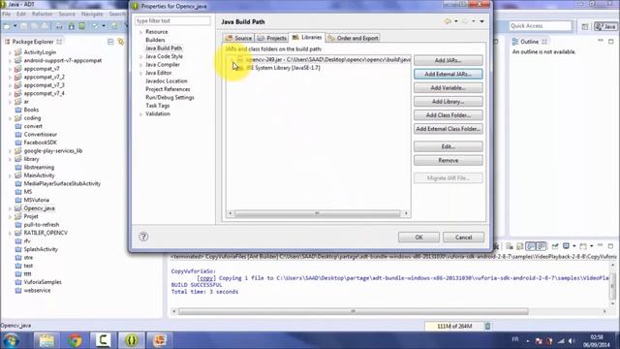This screenshot has width=620, height=349.
Task: Open the Refactor menu
Action: [x=43, y=14]
